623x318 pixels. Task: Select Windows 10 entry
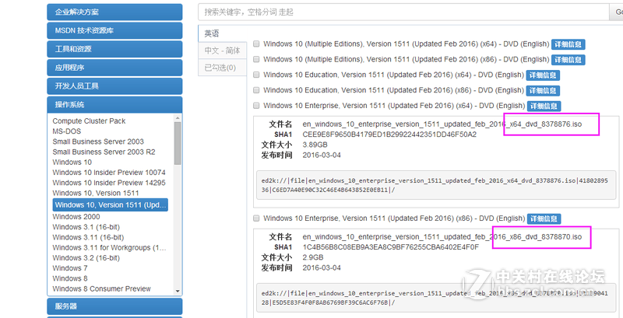click(x=72, y=162)
